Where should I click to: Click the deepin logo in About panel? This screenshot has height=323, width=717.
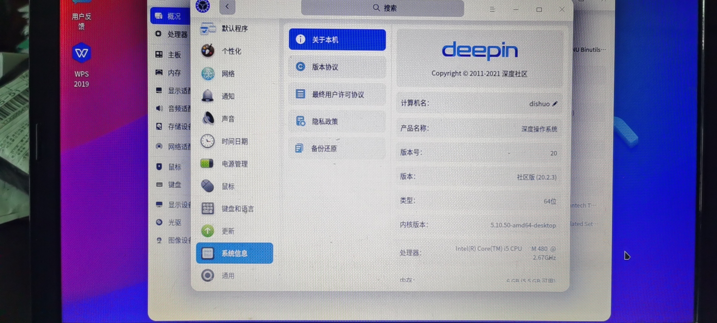click(x=479, y=50)
